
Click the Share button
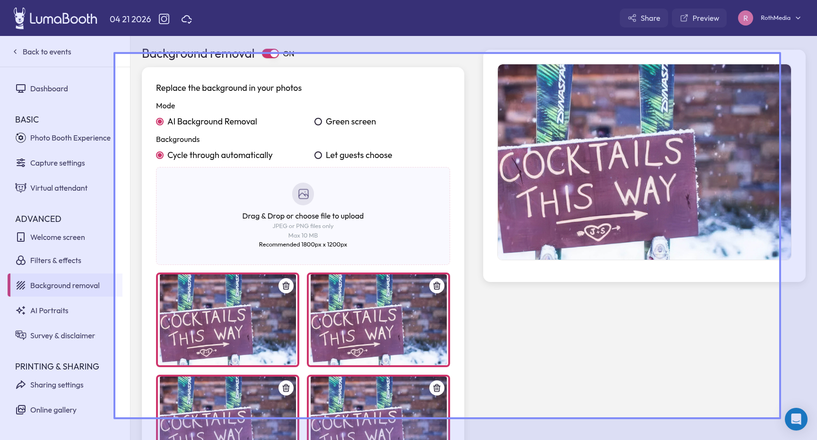pos(643,18)
